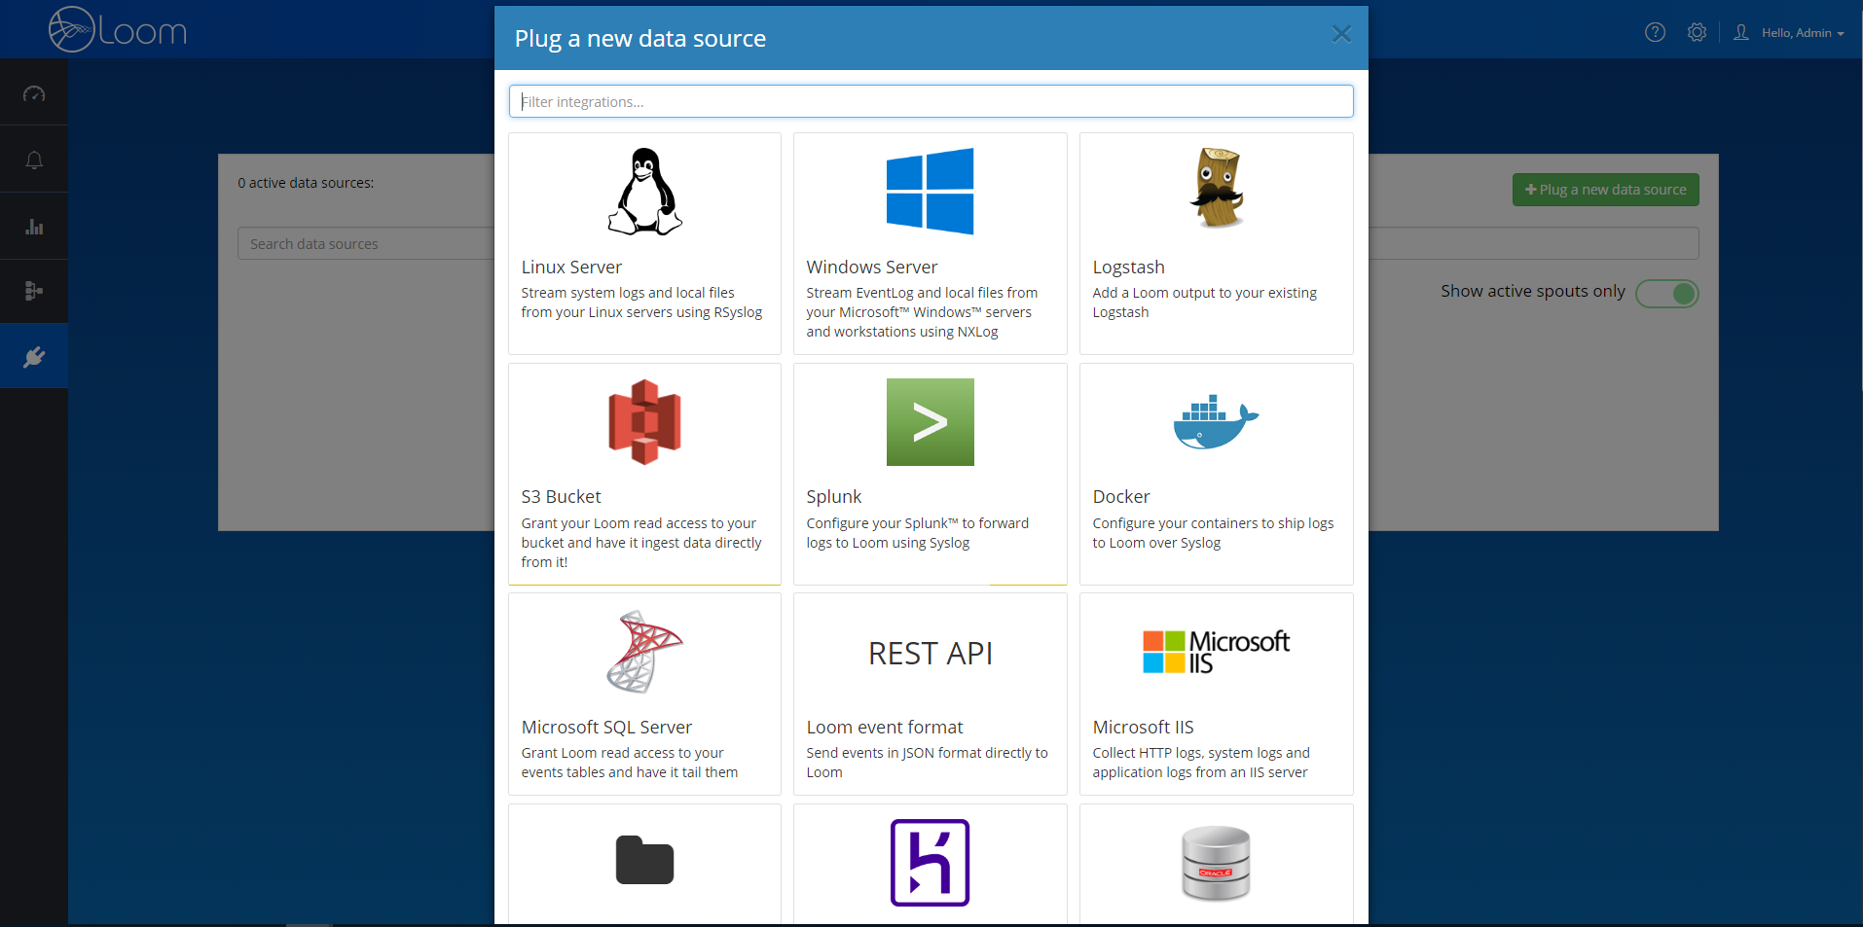Click the Plug a new data source button

pos(1605,190)
